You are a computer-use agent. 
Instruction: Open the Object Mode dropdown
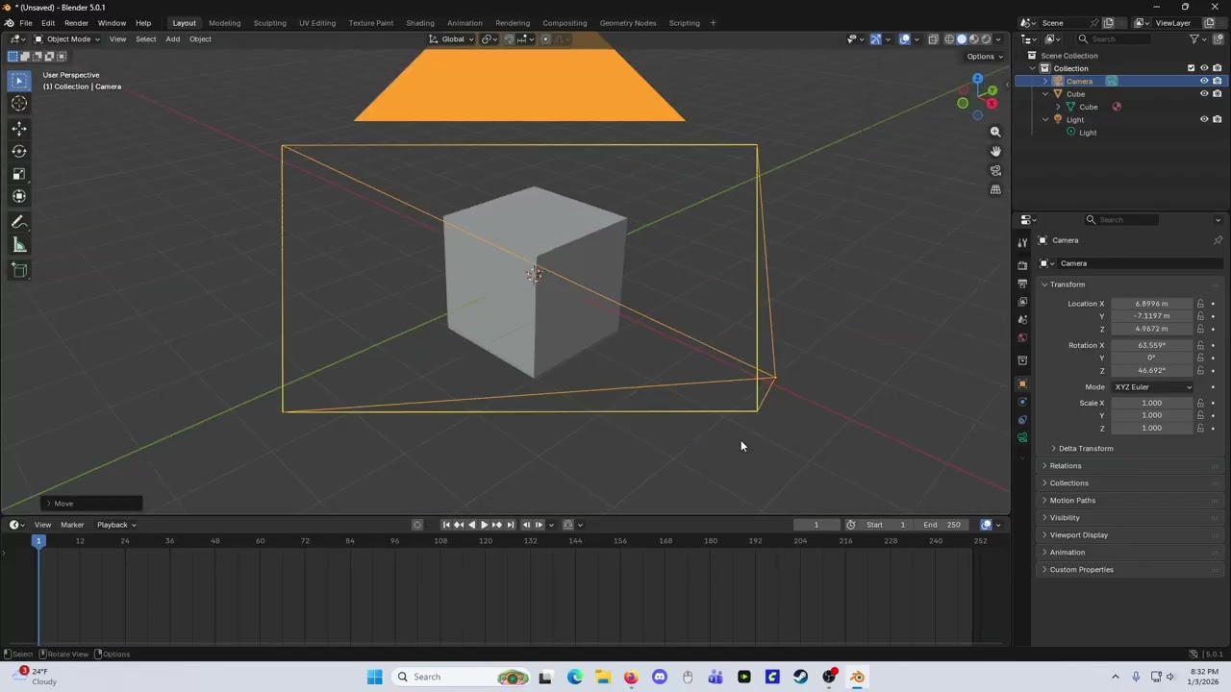tap(67, 39)
